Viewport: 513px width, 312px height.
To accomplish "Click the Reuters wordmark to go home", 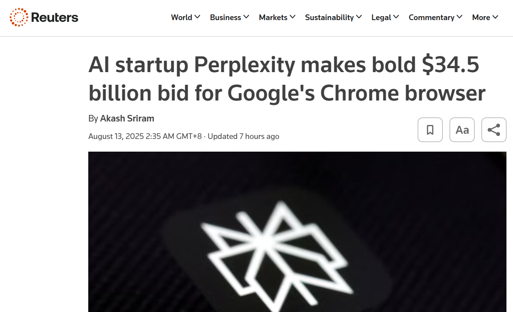I will [55, 17].
